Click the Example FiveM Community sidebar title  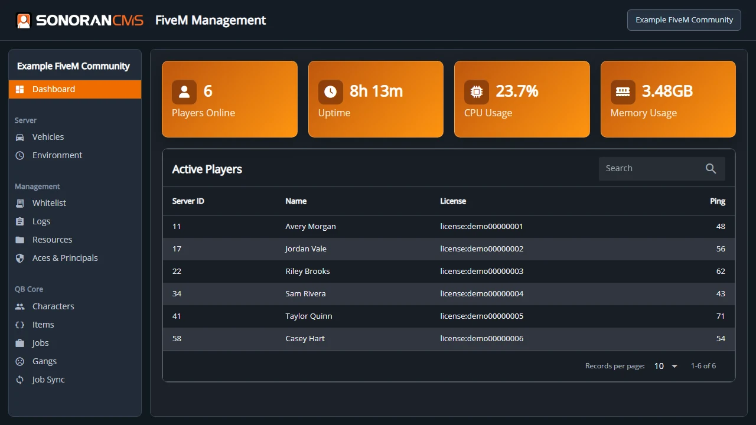click(x=73, y=66)
